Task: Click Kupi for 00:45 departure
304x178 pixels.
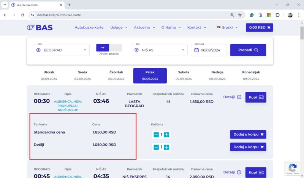Action: (x=256, y=172)
